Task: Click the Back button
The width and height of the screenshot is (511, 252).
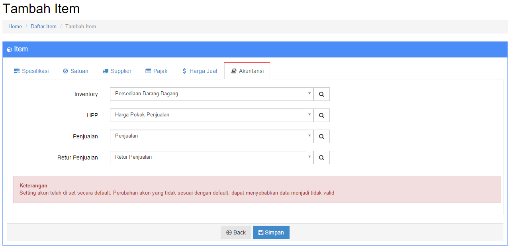Action: pyautogui.click(x=236, y=232)
